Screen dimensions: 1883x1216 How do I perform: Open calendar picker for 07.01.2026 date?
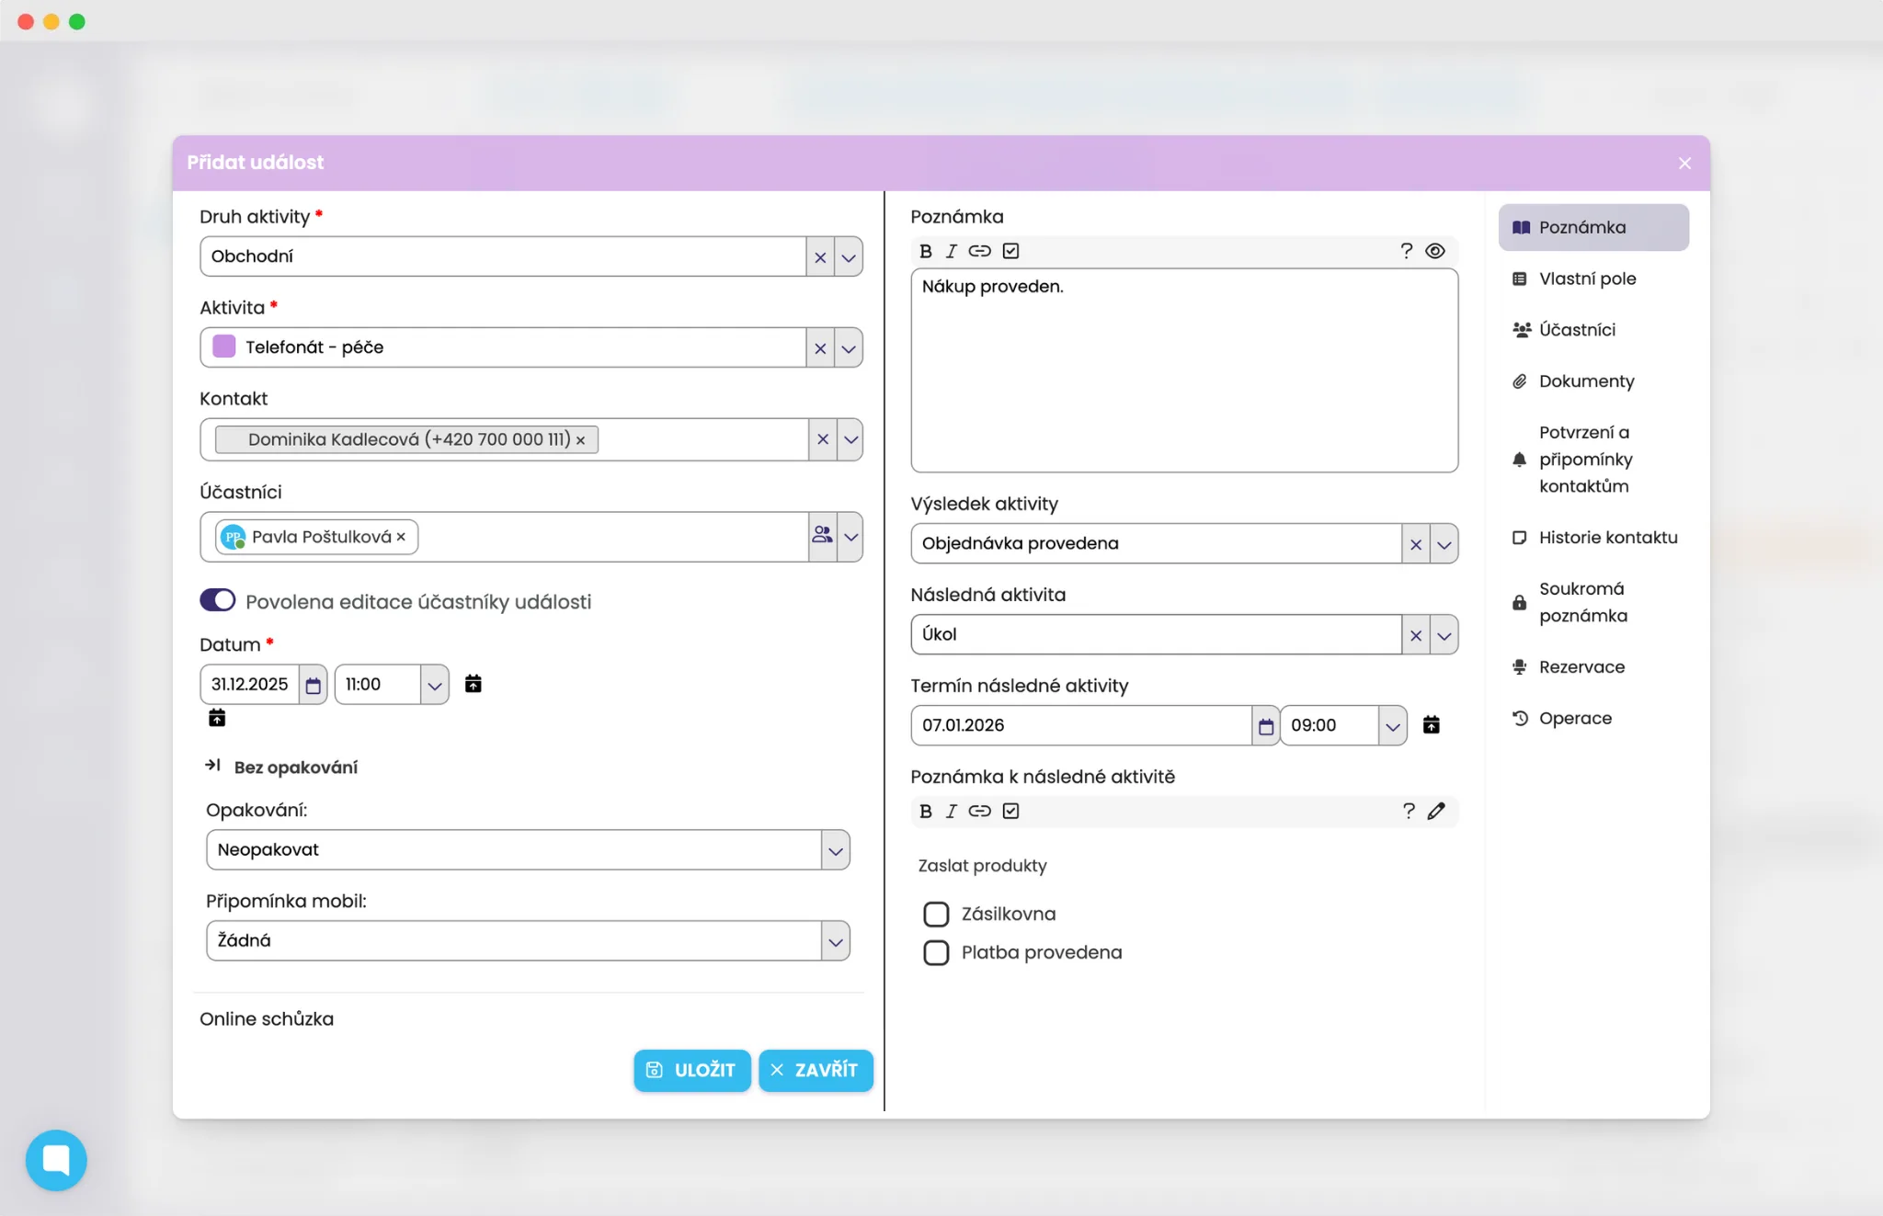point(1265,726)
